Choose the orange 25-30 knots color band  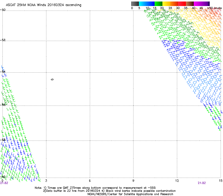(174, 4)
